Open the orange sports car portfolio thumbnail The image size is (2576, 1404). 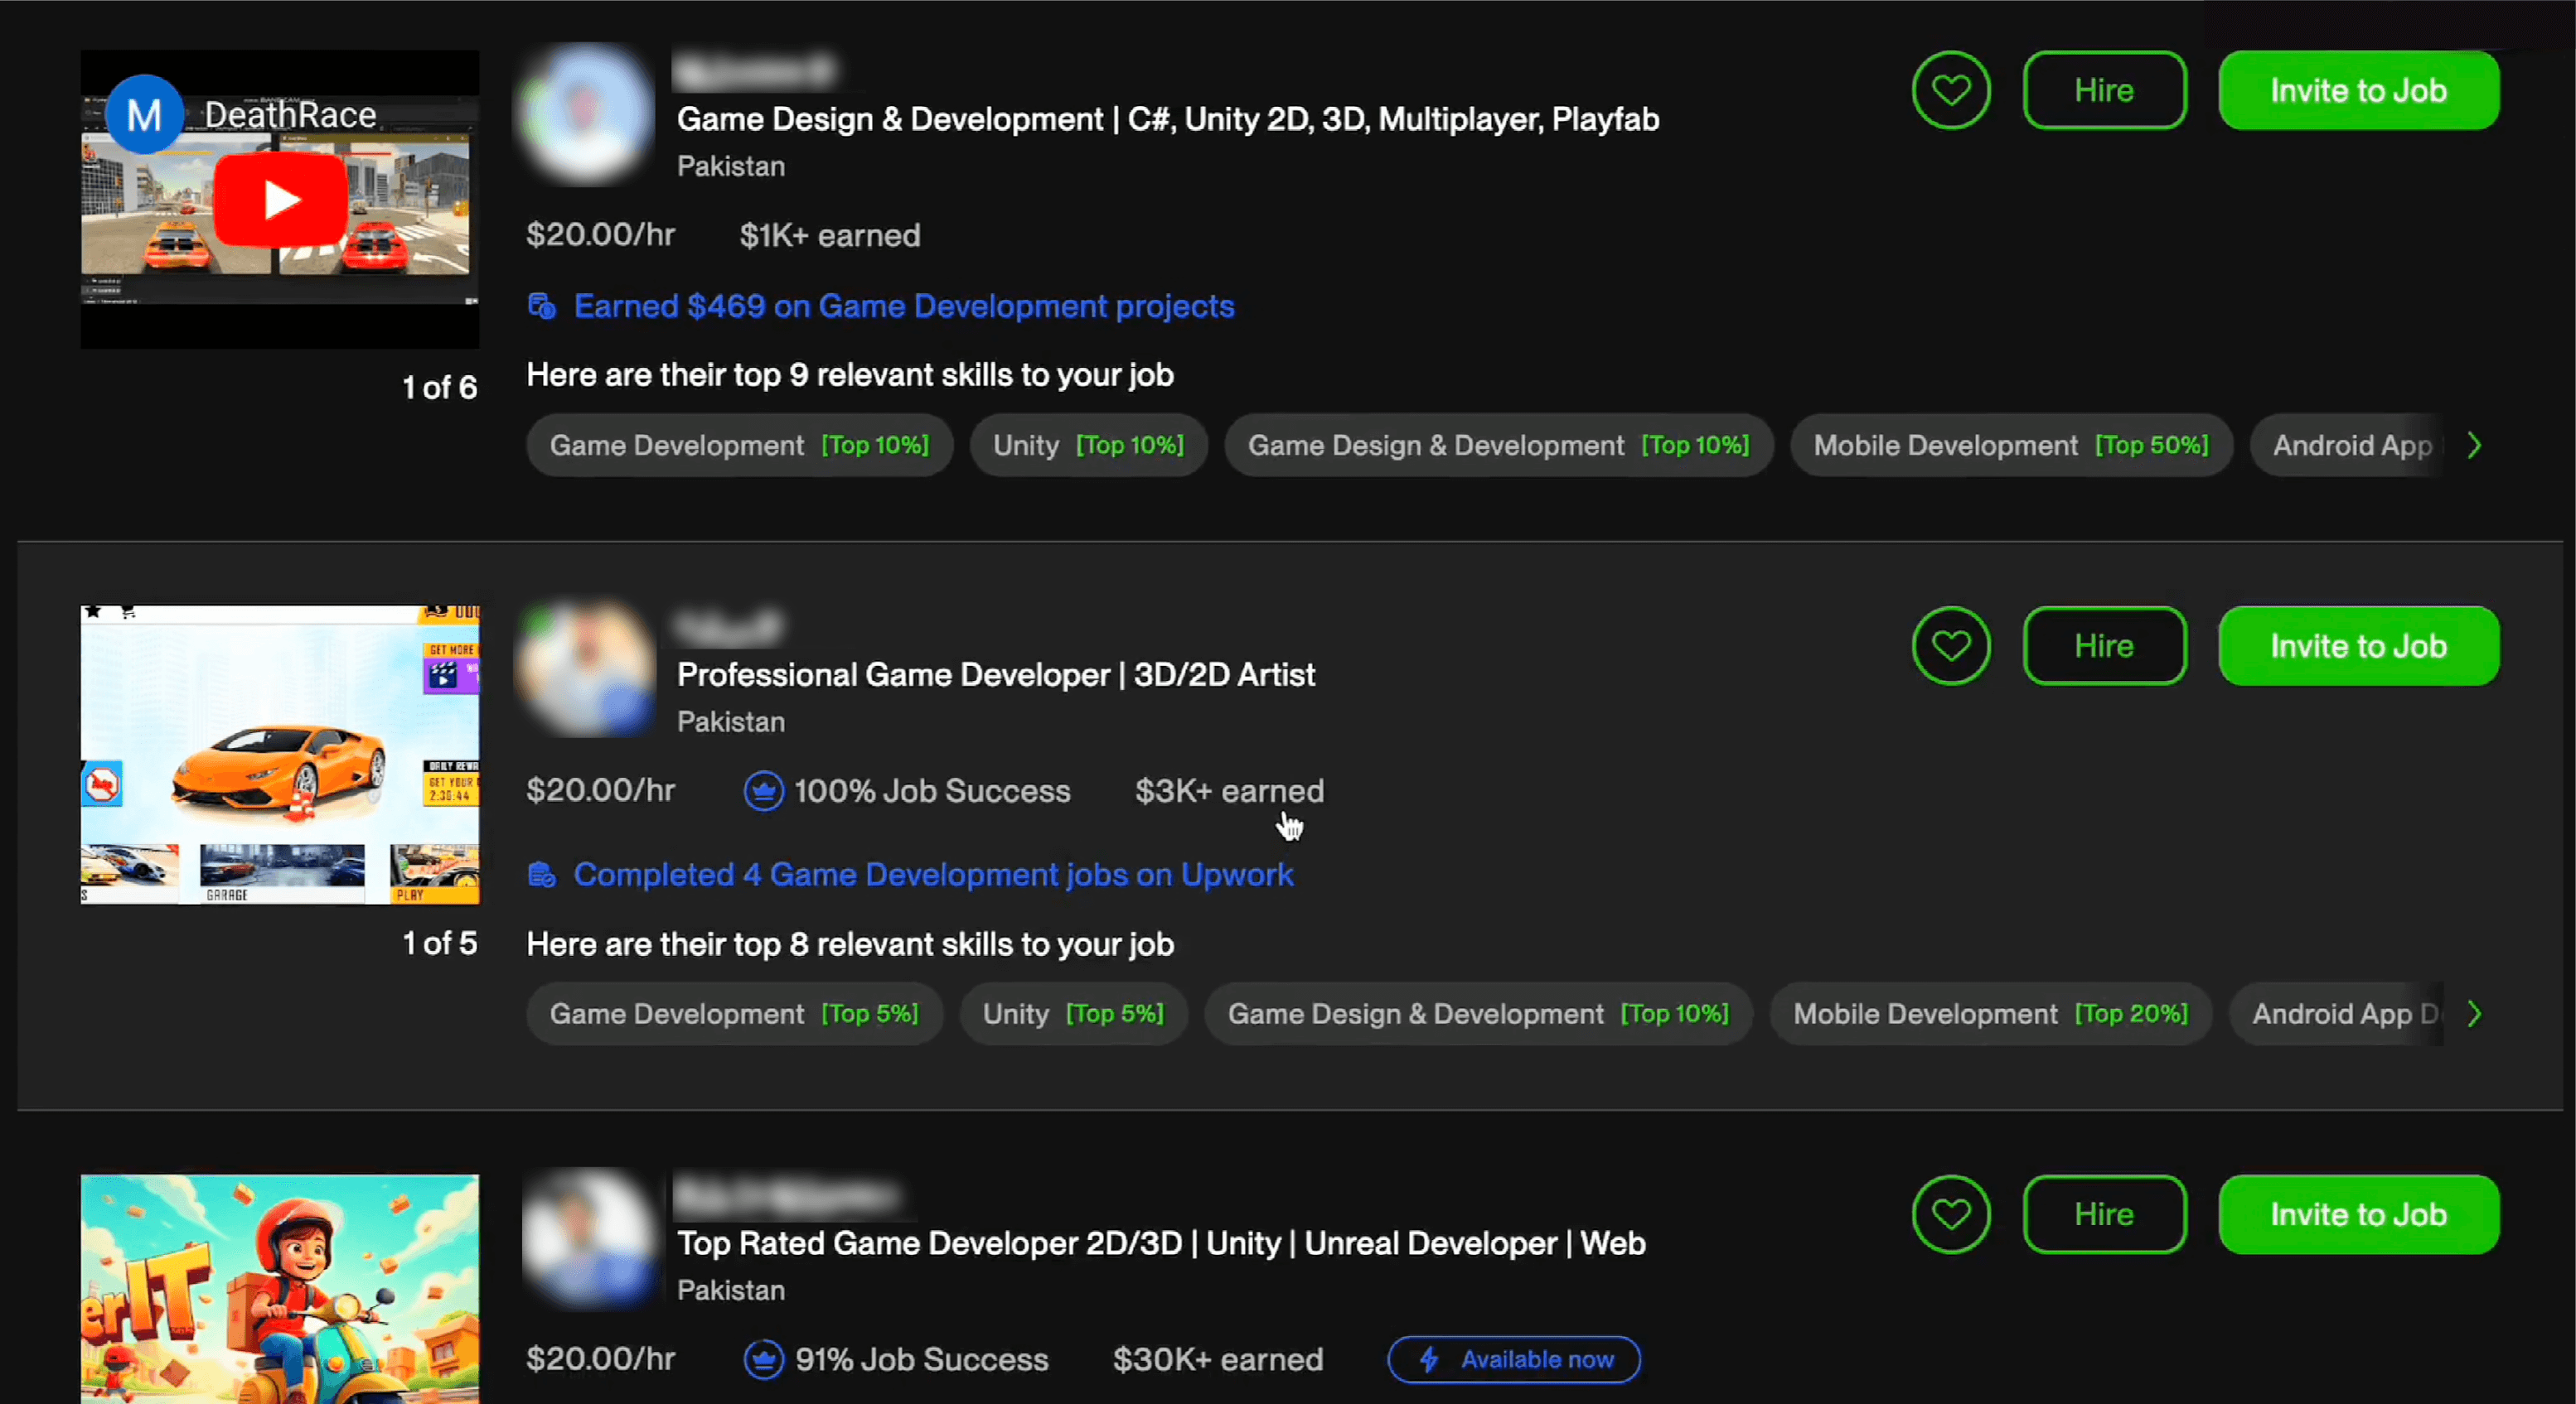tap(280, 755)
